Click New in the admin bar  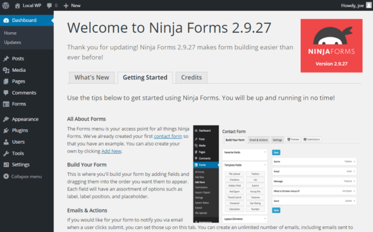tap(76, 6)
